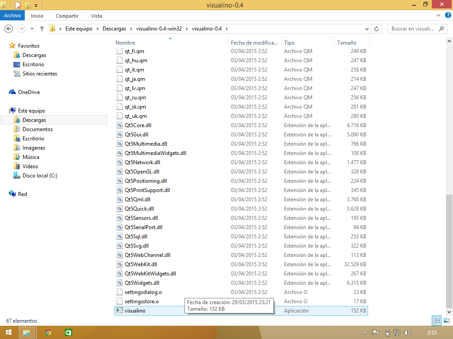453x339 pixels.
Task: Click the Sitios recientes icon
Action: tap(17, 74)
